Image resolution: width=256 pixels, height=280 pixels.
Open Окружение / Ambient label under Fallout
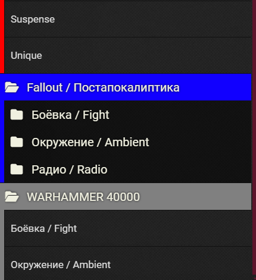tap(90, 142)
